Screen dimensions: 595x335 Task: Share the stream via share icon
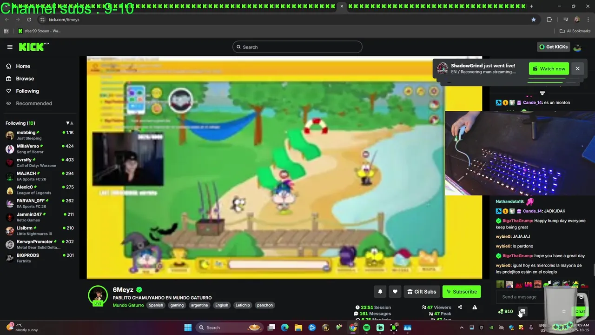460,307
